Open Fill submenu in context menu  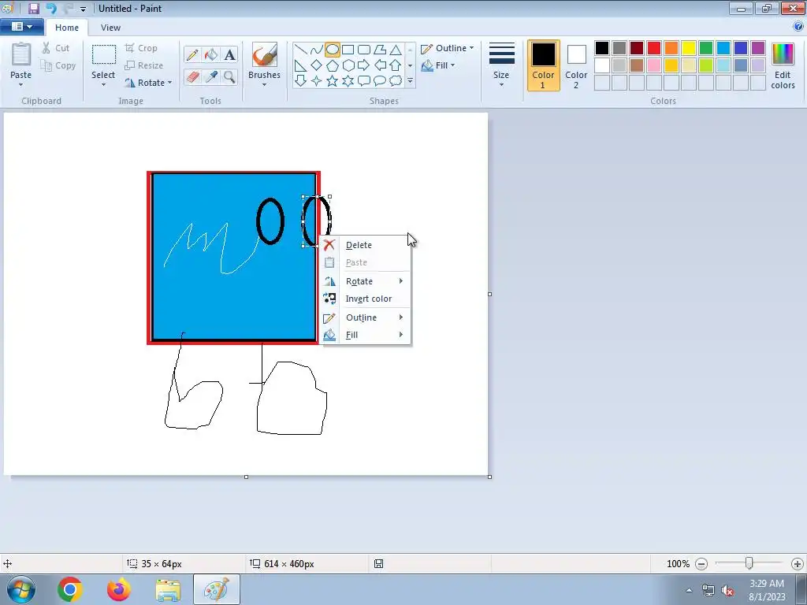pos(365,335)
